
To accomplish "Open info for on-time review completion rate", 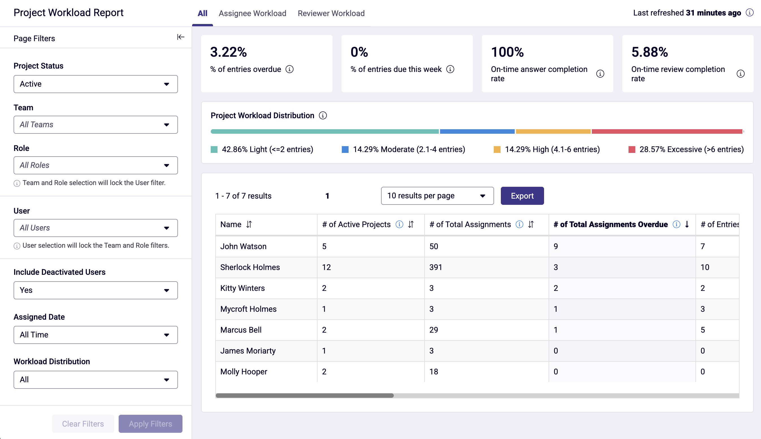I will click(740, 74).
